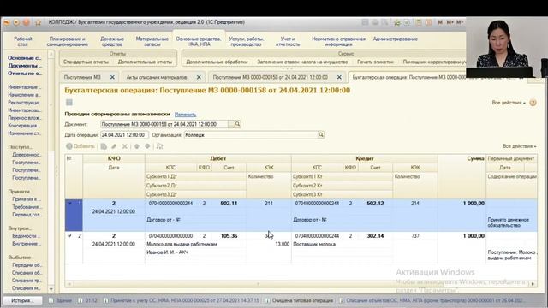Close the Поступление МЗ 0000-000158 tab
Image resolution: width=548 pixels, height=308 pixels.
coord(339,77)
